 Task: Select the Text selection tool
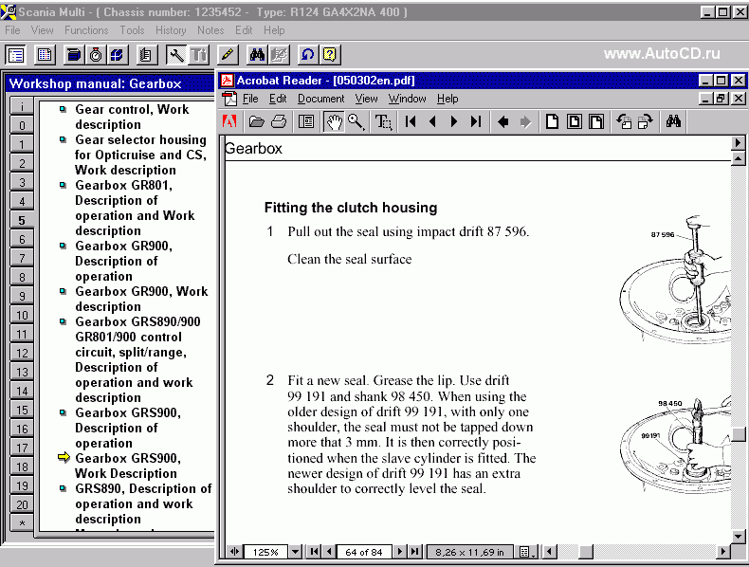click(383, 121)
